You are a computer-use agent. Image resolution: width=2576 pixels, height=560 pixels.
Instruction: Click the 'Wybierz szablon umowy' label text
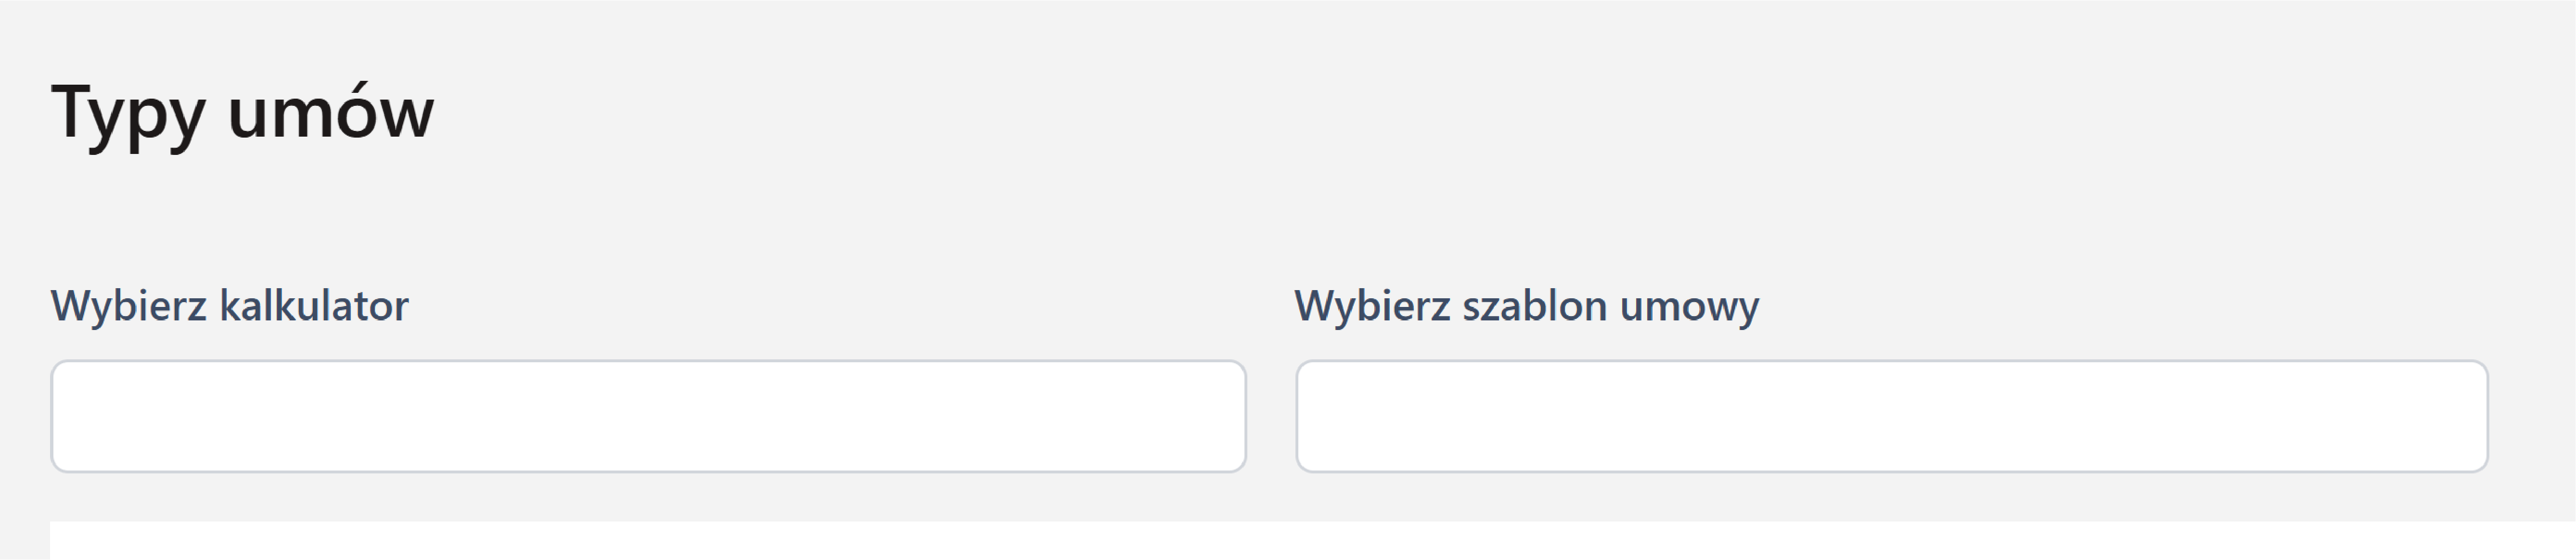[x=1526, y=306]
